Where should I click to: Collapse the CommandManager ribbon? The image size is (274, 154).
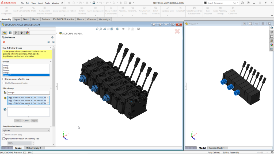click(272, 16)
